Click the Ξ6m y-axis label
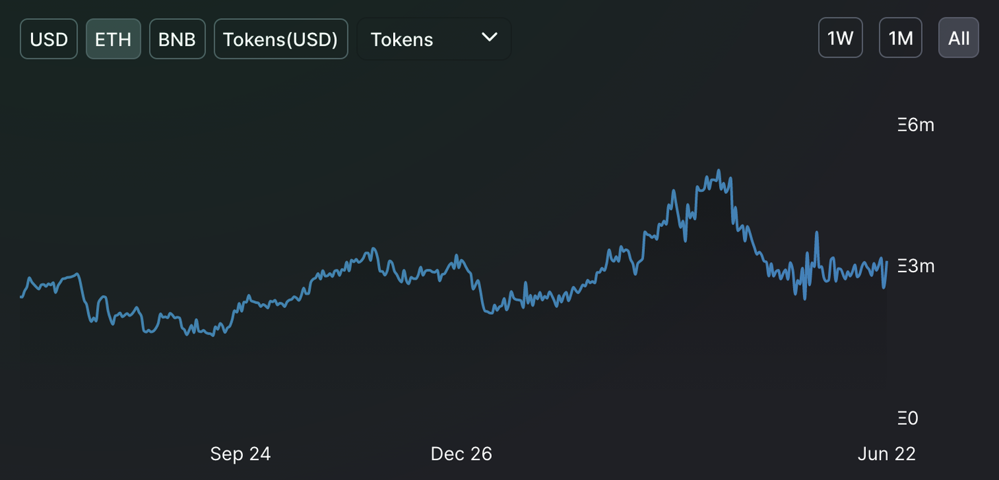Image resolution: width=999 pixels, height=480 pixels. pos(916,125)
